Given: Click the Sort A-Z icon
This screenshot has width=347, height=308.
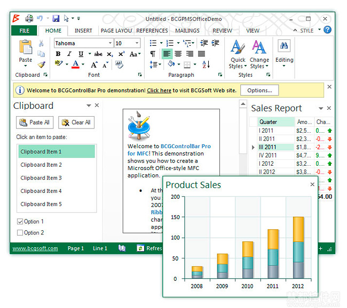Looking at the screenshot, I should pos(206,64).
